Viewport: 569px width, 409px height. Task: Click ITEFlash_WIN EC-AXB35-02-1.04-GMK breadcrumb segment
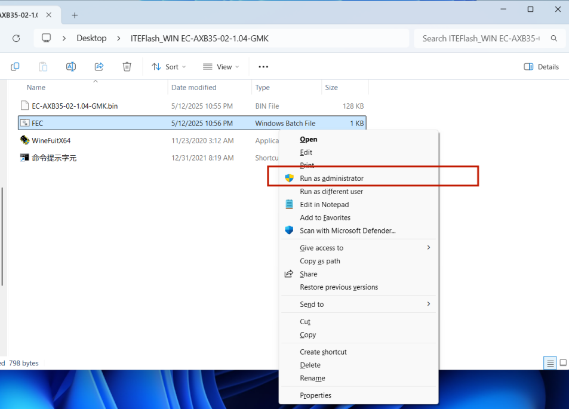(199, 38)
